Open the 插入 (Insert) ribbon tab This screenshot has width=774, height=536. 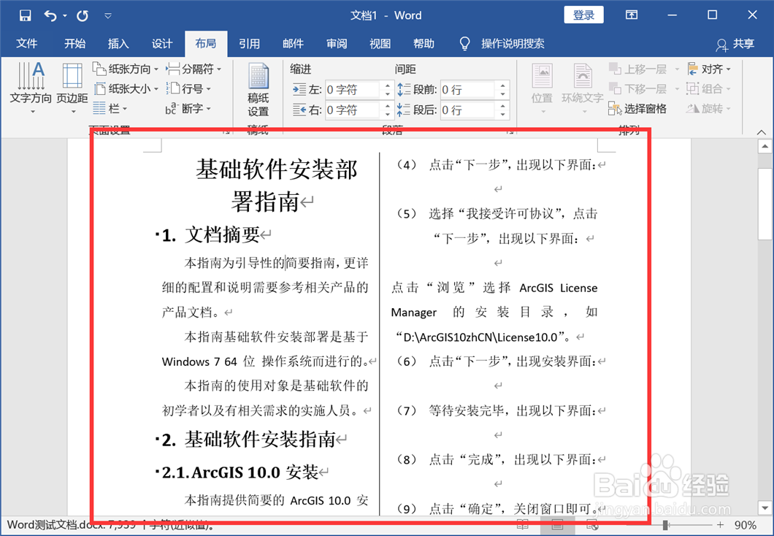coord(118,43)
